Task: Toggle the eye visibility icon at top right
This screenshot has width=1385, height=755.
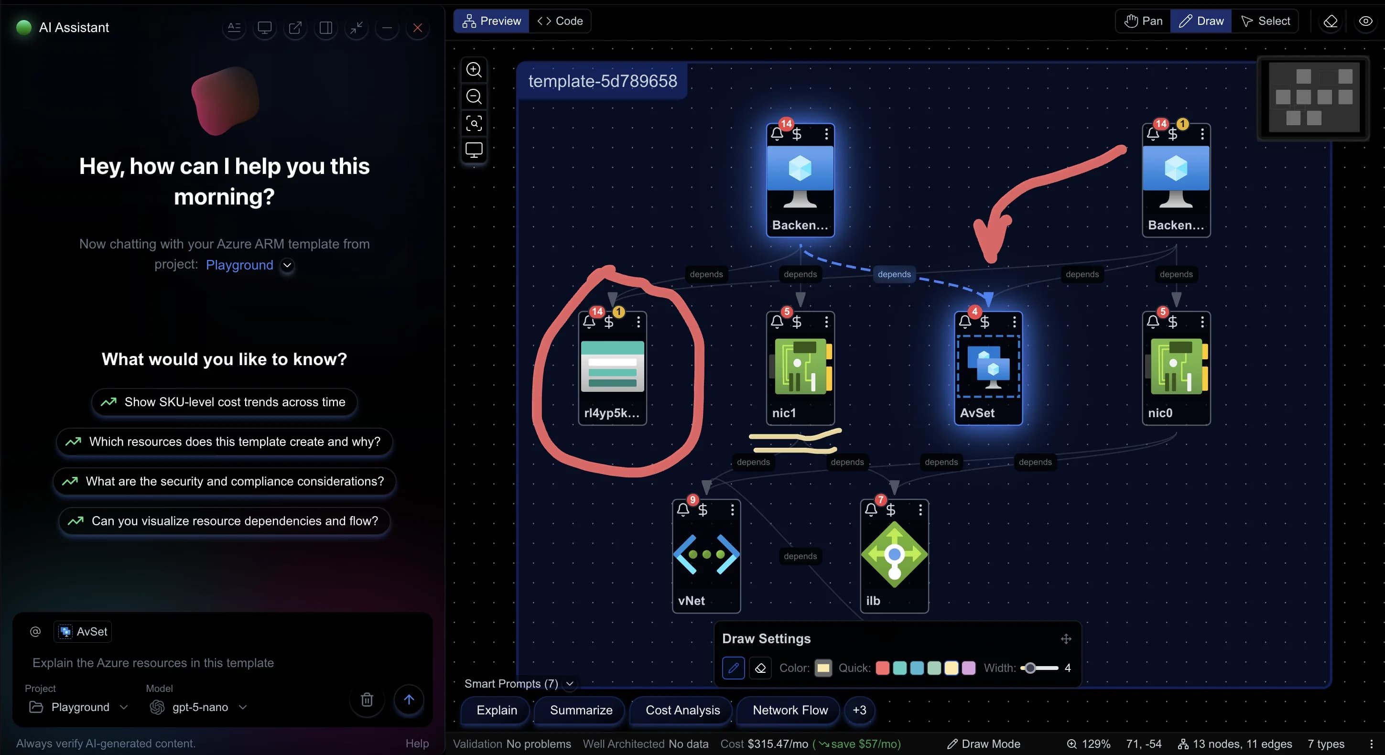Action: click(x=1366, y=21)
